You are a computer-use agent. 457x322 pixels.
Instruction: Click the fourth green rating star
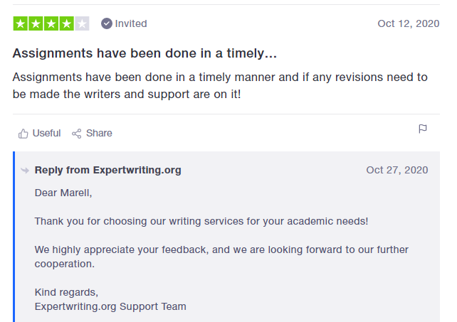(67, 23)
